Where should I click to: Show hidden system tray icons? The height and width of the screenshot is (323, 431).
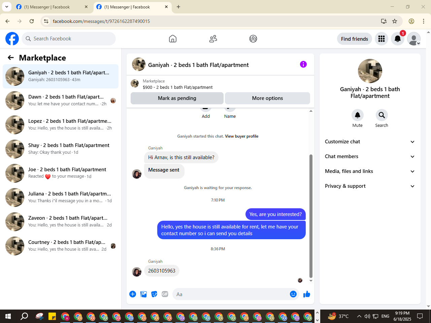[x=359, y=316]
